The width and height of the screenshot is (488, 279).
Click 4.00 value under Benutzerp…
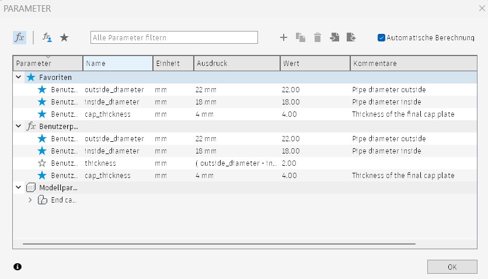[290, 176]
